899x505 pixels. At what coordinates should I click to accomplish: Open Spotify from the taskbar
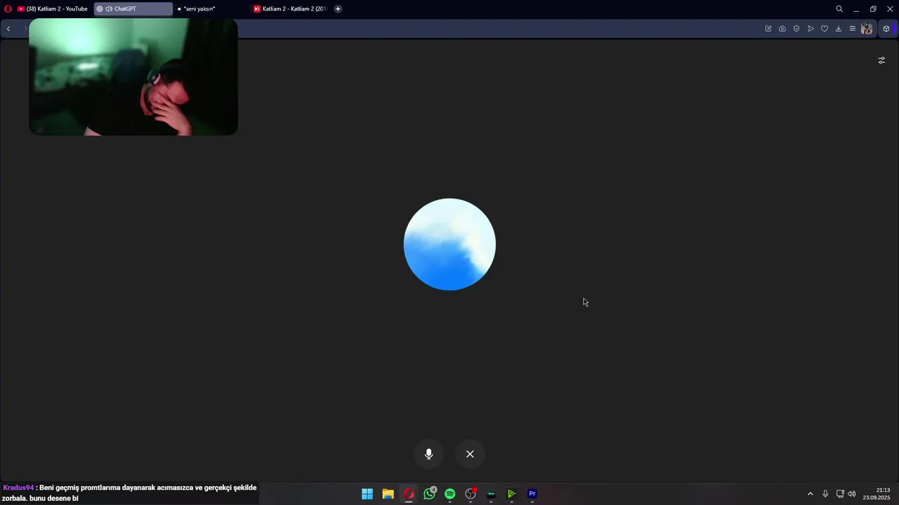pos(450,494)
